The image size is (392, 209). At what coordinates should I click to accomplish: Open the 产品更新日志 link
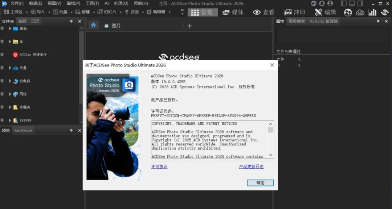pos(251,167)
